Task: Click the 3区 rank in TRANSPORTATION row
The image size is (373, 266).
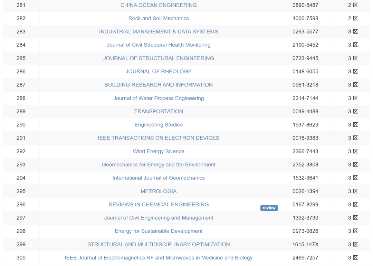Action: tap(353, 112)
